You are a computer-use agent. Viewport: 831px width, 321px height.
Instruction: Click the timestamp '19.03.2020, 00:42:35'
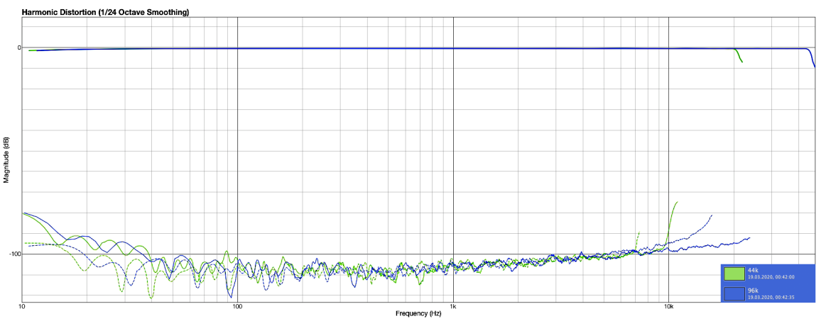(771, 297)
